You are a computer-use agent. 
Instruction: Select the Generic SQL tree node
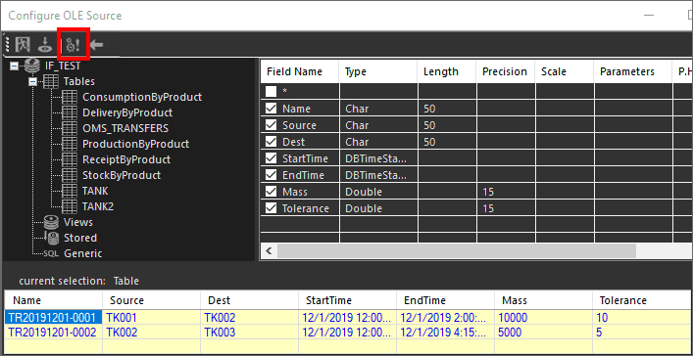pos(82,253)
